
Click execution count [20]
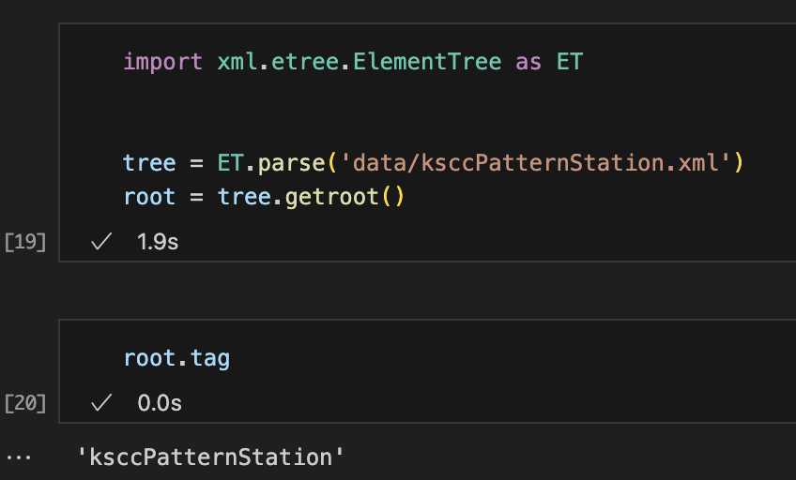pos(24,403)
